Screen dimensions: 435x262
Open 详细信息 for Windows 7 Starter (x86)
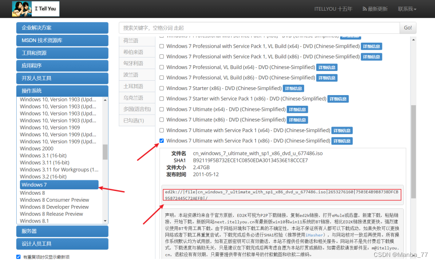pos(293,89)
